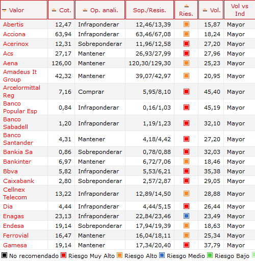The image size is (255, 261).
Task: Click the orange risk icon for Abertis
Action: (186, 24)
